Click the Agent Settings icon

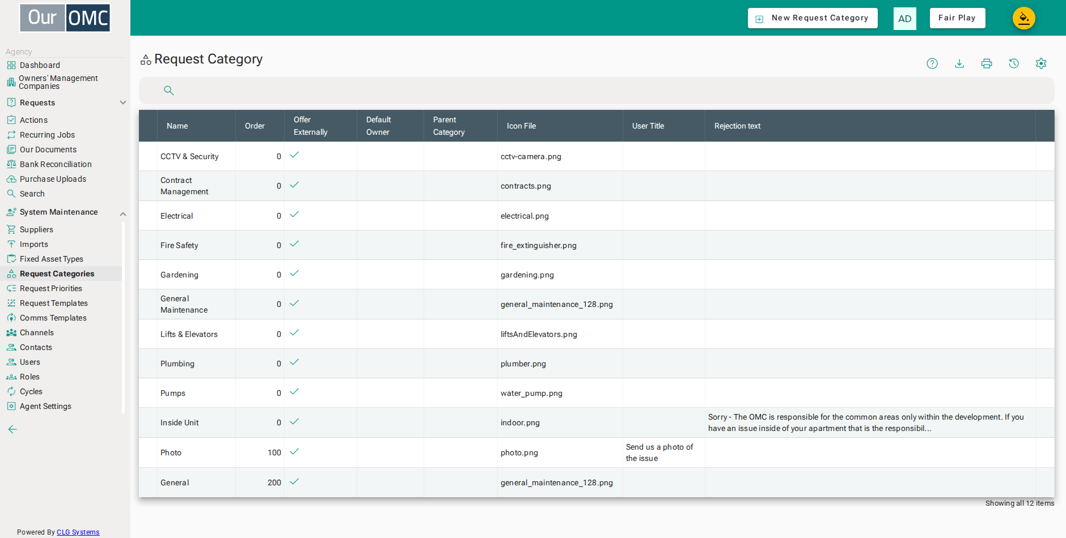pos(11,406)
